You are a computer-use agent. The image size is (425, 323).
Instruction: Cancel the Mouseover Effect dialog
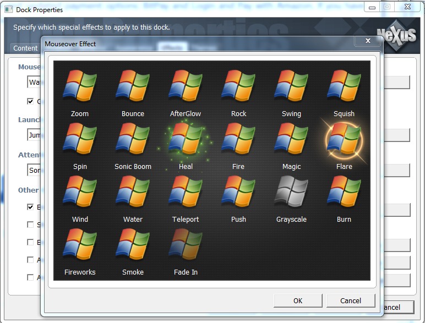(351, 301)
